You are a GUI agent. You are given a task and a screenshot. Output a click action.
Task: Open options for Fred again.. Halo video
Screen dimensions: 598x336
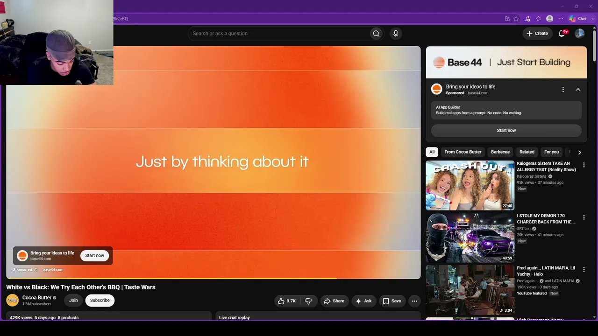[x=584, y=270]
